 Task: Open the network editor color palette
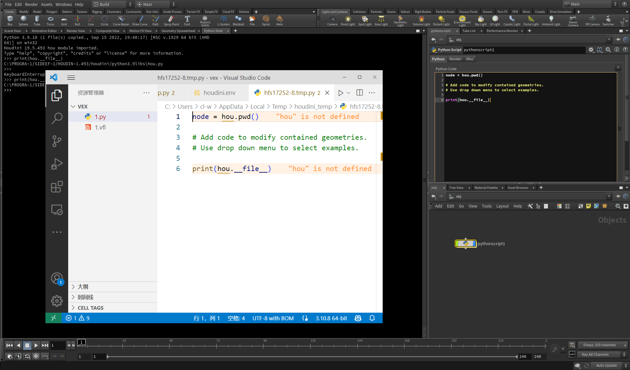(x=559, y=206)
